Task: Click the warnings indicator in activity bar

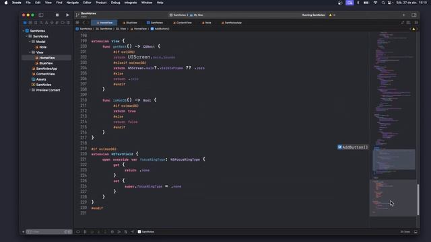Action: coord(332,15)
